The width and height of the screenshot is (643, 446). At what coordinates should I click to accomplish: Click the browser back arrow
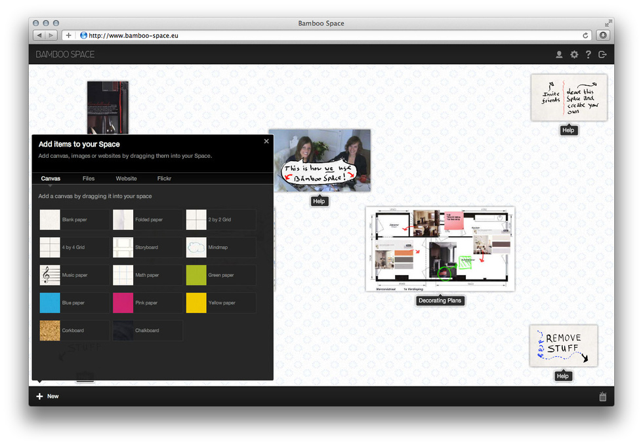pyautogui.click(x=39, y=35)
